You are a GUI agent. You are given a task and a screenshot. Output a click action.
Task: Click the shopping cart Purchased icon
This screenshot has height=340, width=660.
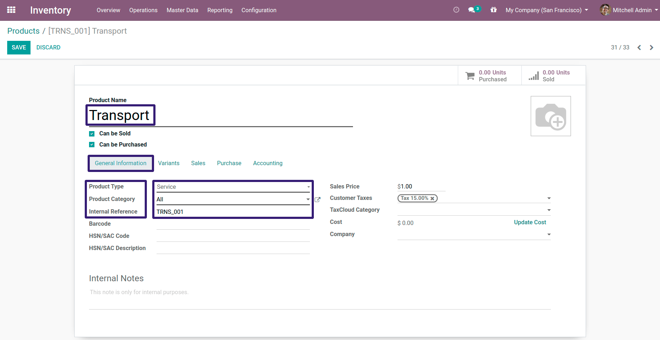tap(470, 76)
